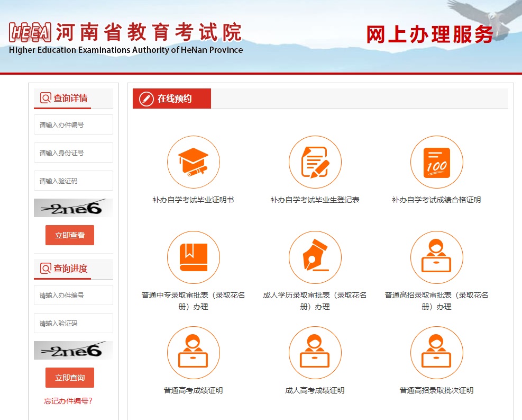Focus the 办件编号 field under 查询进度
The height and width of the screenshot is (420, 522).
[74, 296]
